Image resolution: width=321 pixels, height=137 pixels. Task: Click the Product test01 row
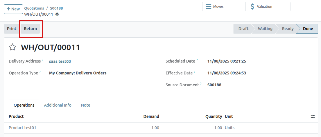[x=22, y=128]
